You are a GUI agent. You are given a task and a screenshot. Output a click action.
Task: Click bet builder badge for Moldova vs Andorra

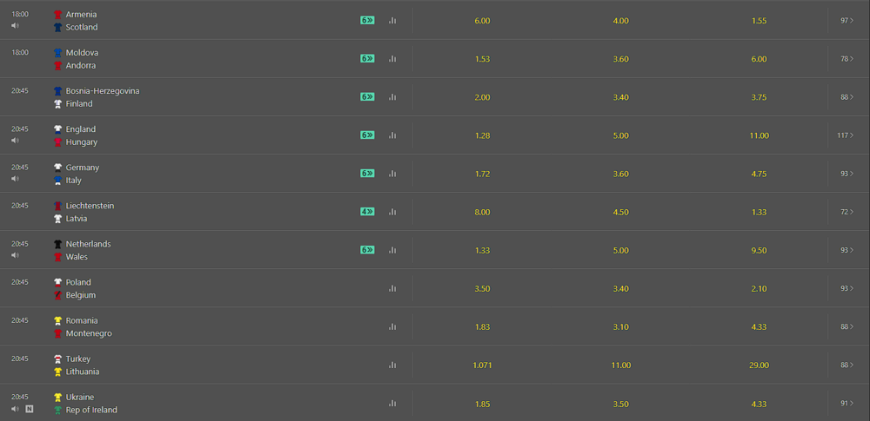tap(367, 59)
